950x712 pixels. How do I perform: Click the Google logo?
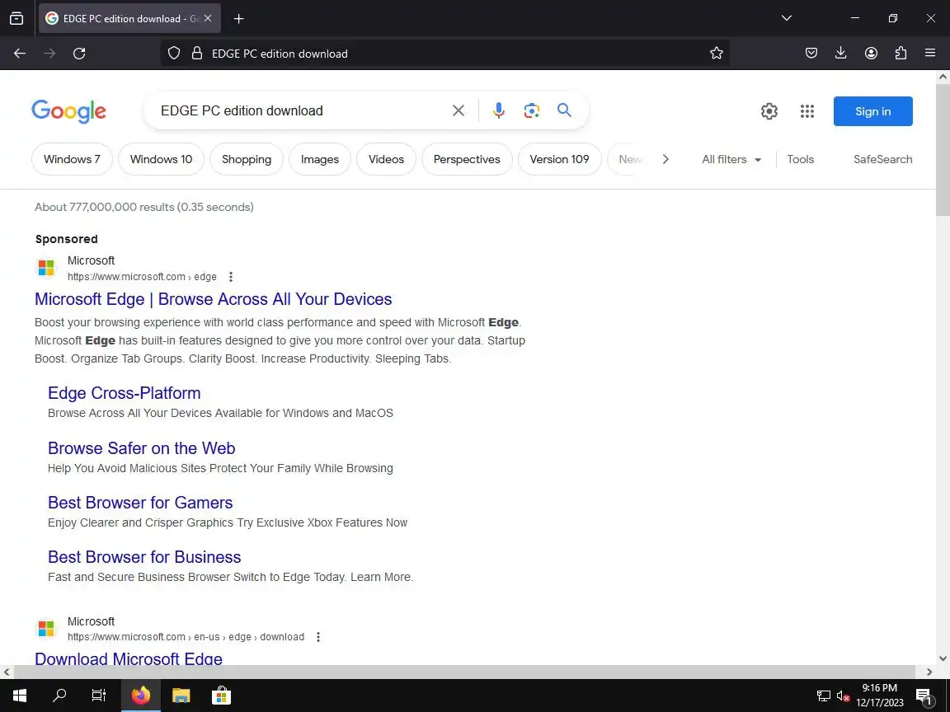68,111
